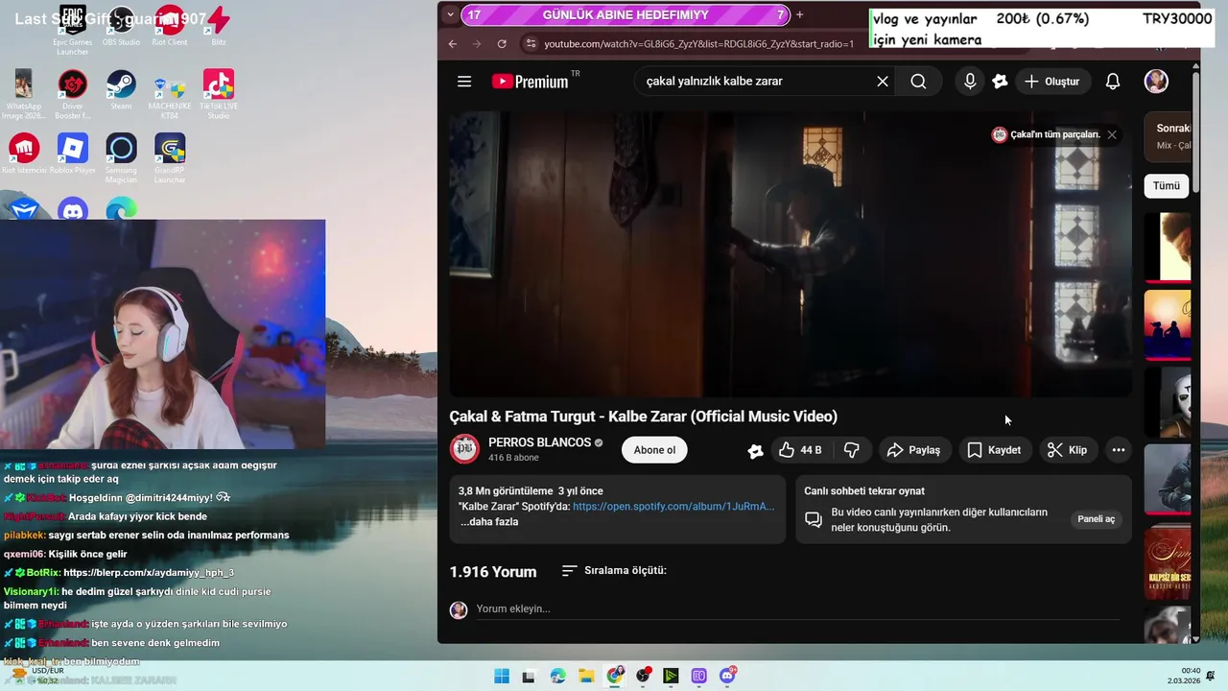Open the Oluştur create menu
Viewport: 1228px width, 691px height.
[1051, 82]
